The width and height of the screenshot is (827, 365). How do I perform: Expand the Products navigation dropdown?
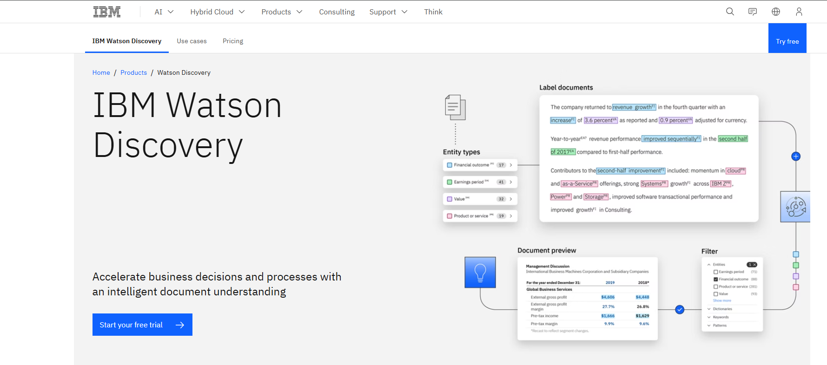click(x=282, y=12)
